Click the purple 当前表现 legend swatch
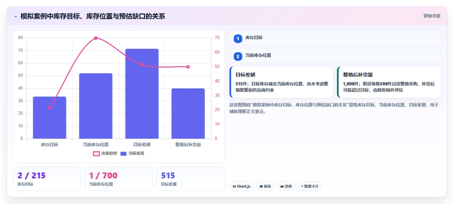Viewport: 454px width, 204px height. click(124, 153)
